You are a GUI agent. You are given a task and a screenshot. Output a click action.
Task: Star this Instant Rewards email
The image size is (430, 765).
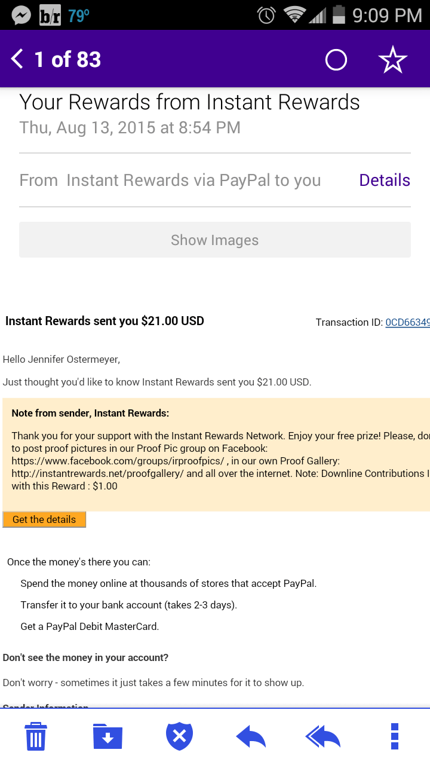[392, 60]
